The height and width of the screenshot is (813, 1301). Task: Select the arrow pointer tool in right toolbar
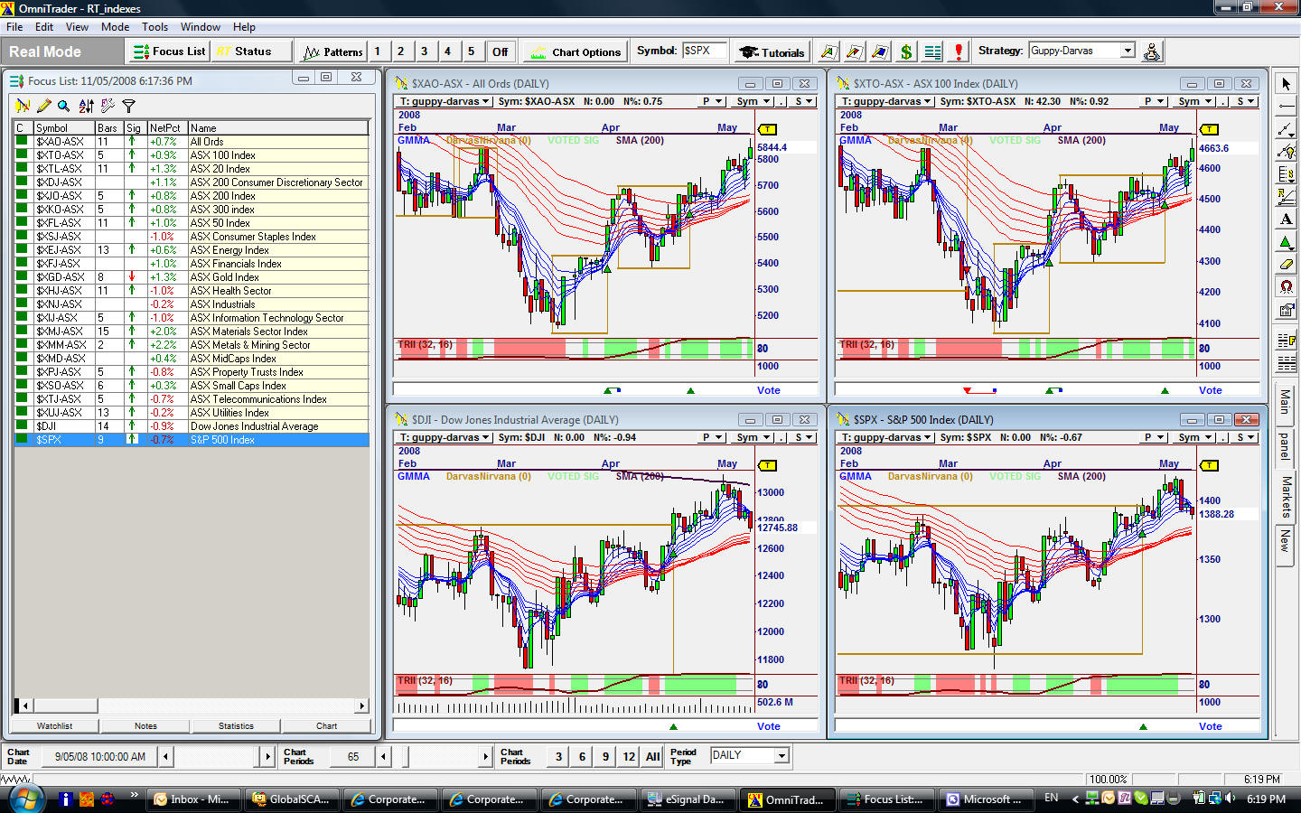(1286, 84)
